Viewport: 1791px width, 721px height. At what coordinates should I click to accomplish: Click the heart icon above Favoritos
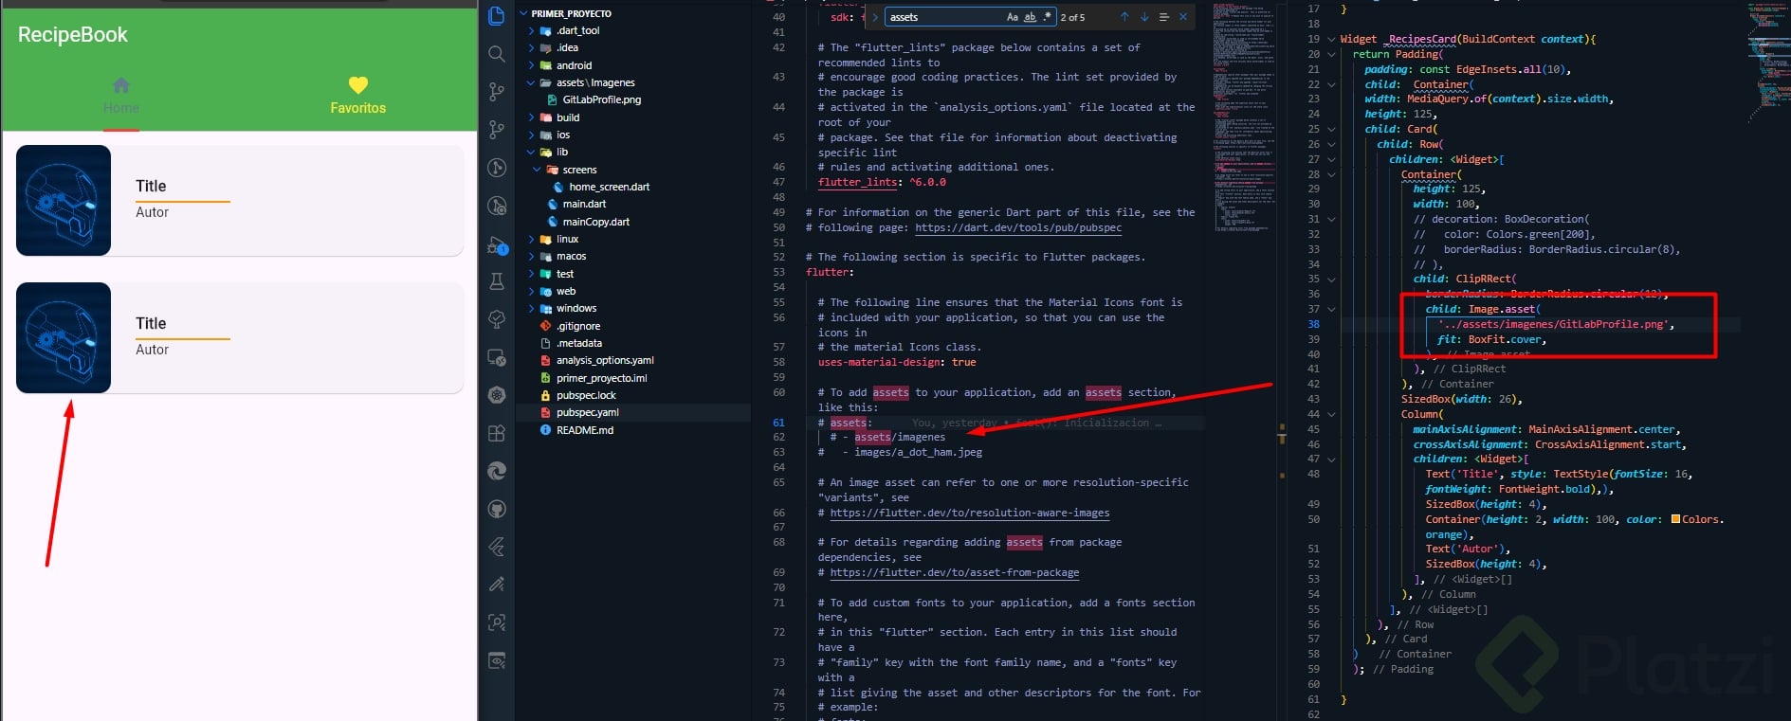click(x=357, y=85)
